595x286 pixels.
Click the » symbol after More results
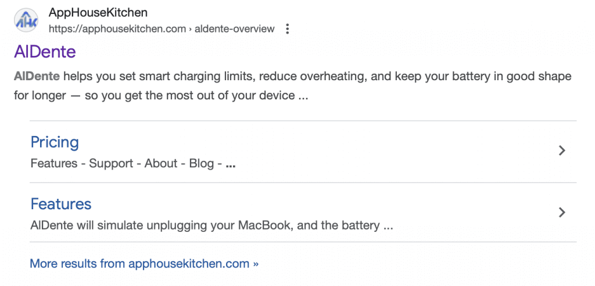(x=255, y=263)
